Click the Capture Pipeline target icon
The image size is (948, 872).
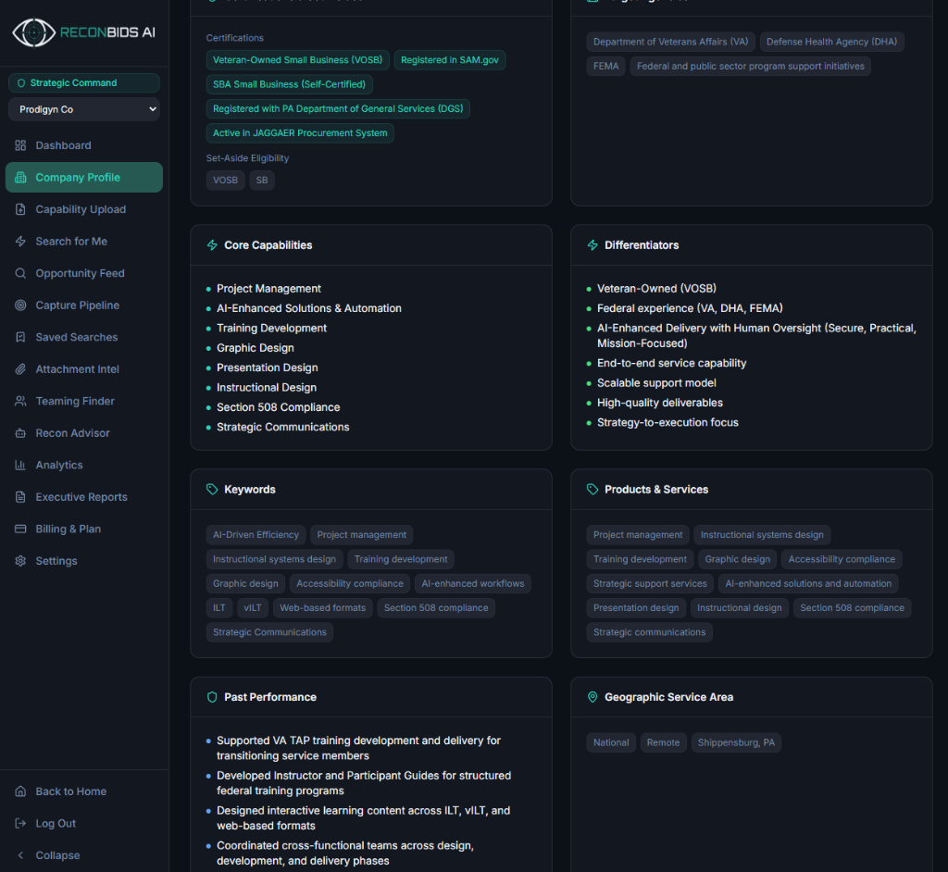tap(20, 305)
